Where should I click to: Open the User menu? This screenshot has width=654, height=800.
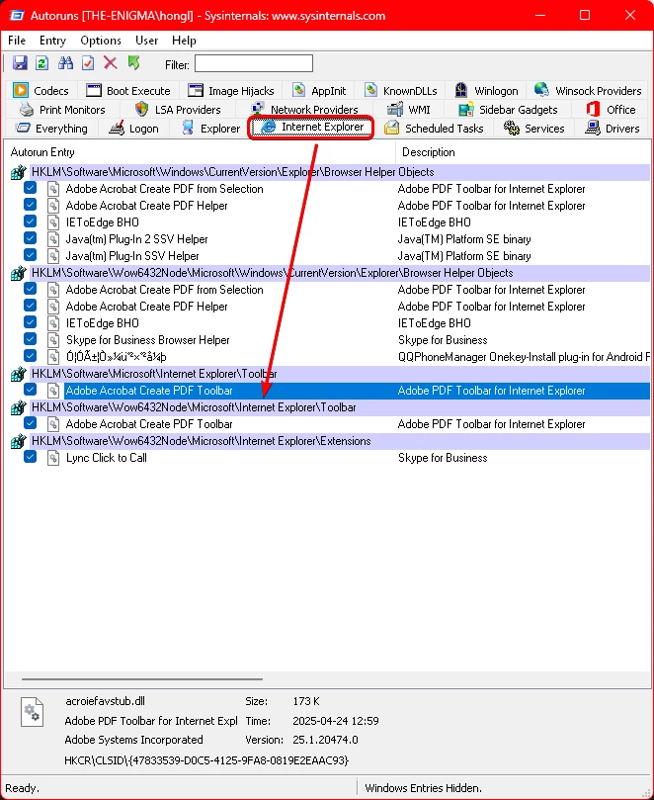[x=146, y=41]
